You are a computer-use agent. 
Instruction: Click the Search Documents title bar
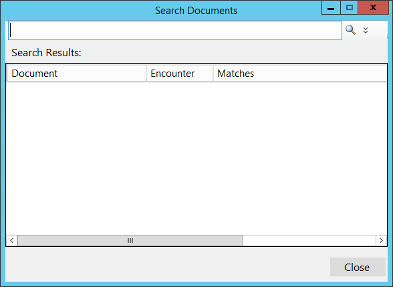(196, 11)
